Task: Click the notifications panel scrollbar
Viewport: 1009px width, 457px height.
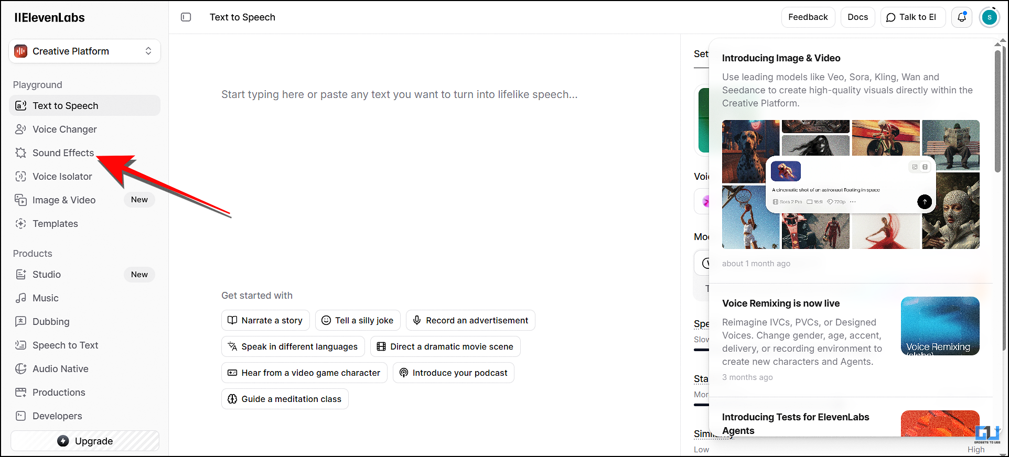Action: point(997,110)
